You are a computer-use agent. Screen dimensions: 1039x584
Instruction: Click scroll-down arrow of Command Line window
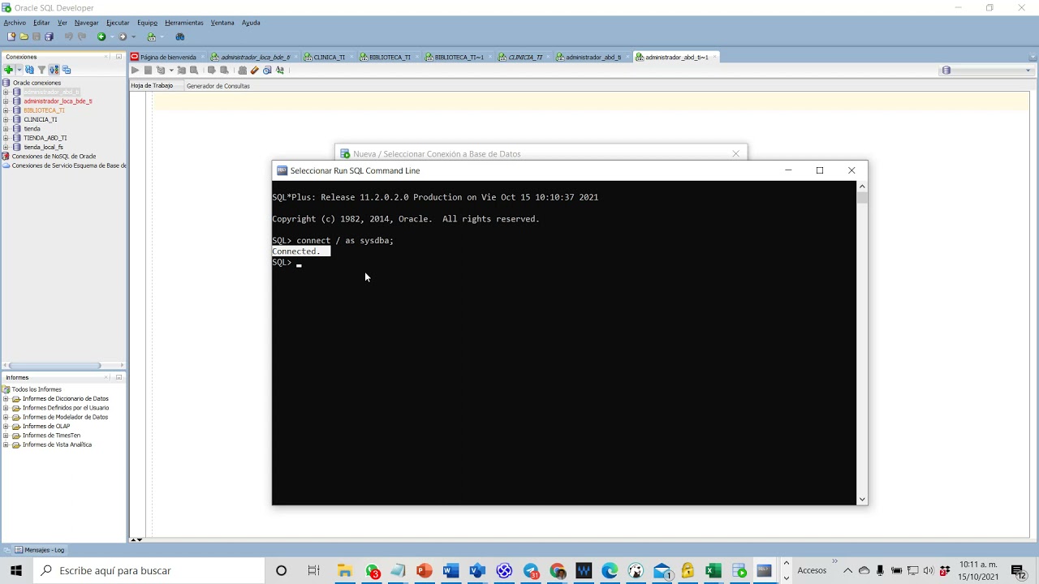(x=862, y=500)
